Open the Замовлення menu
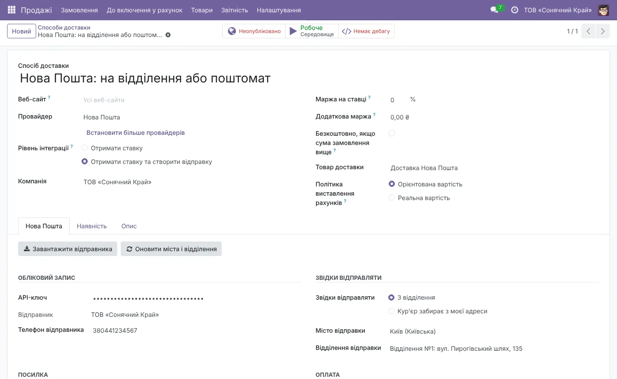This screenshot has height=379, width=617. pyautogui.click(x=79, y=10)
